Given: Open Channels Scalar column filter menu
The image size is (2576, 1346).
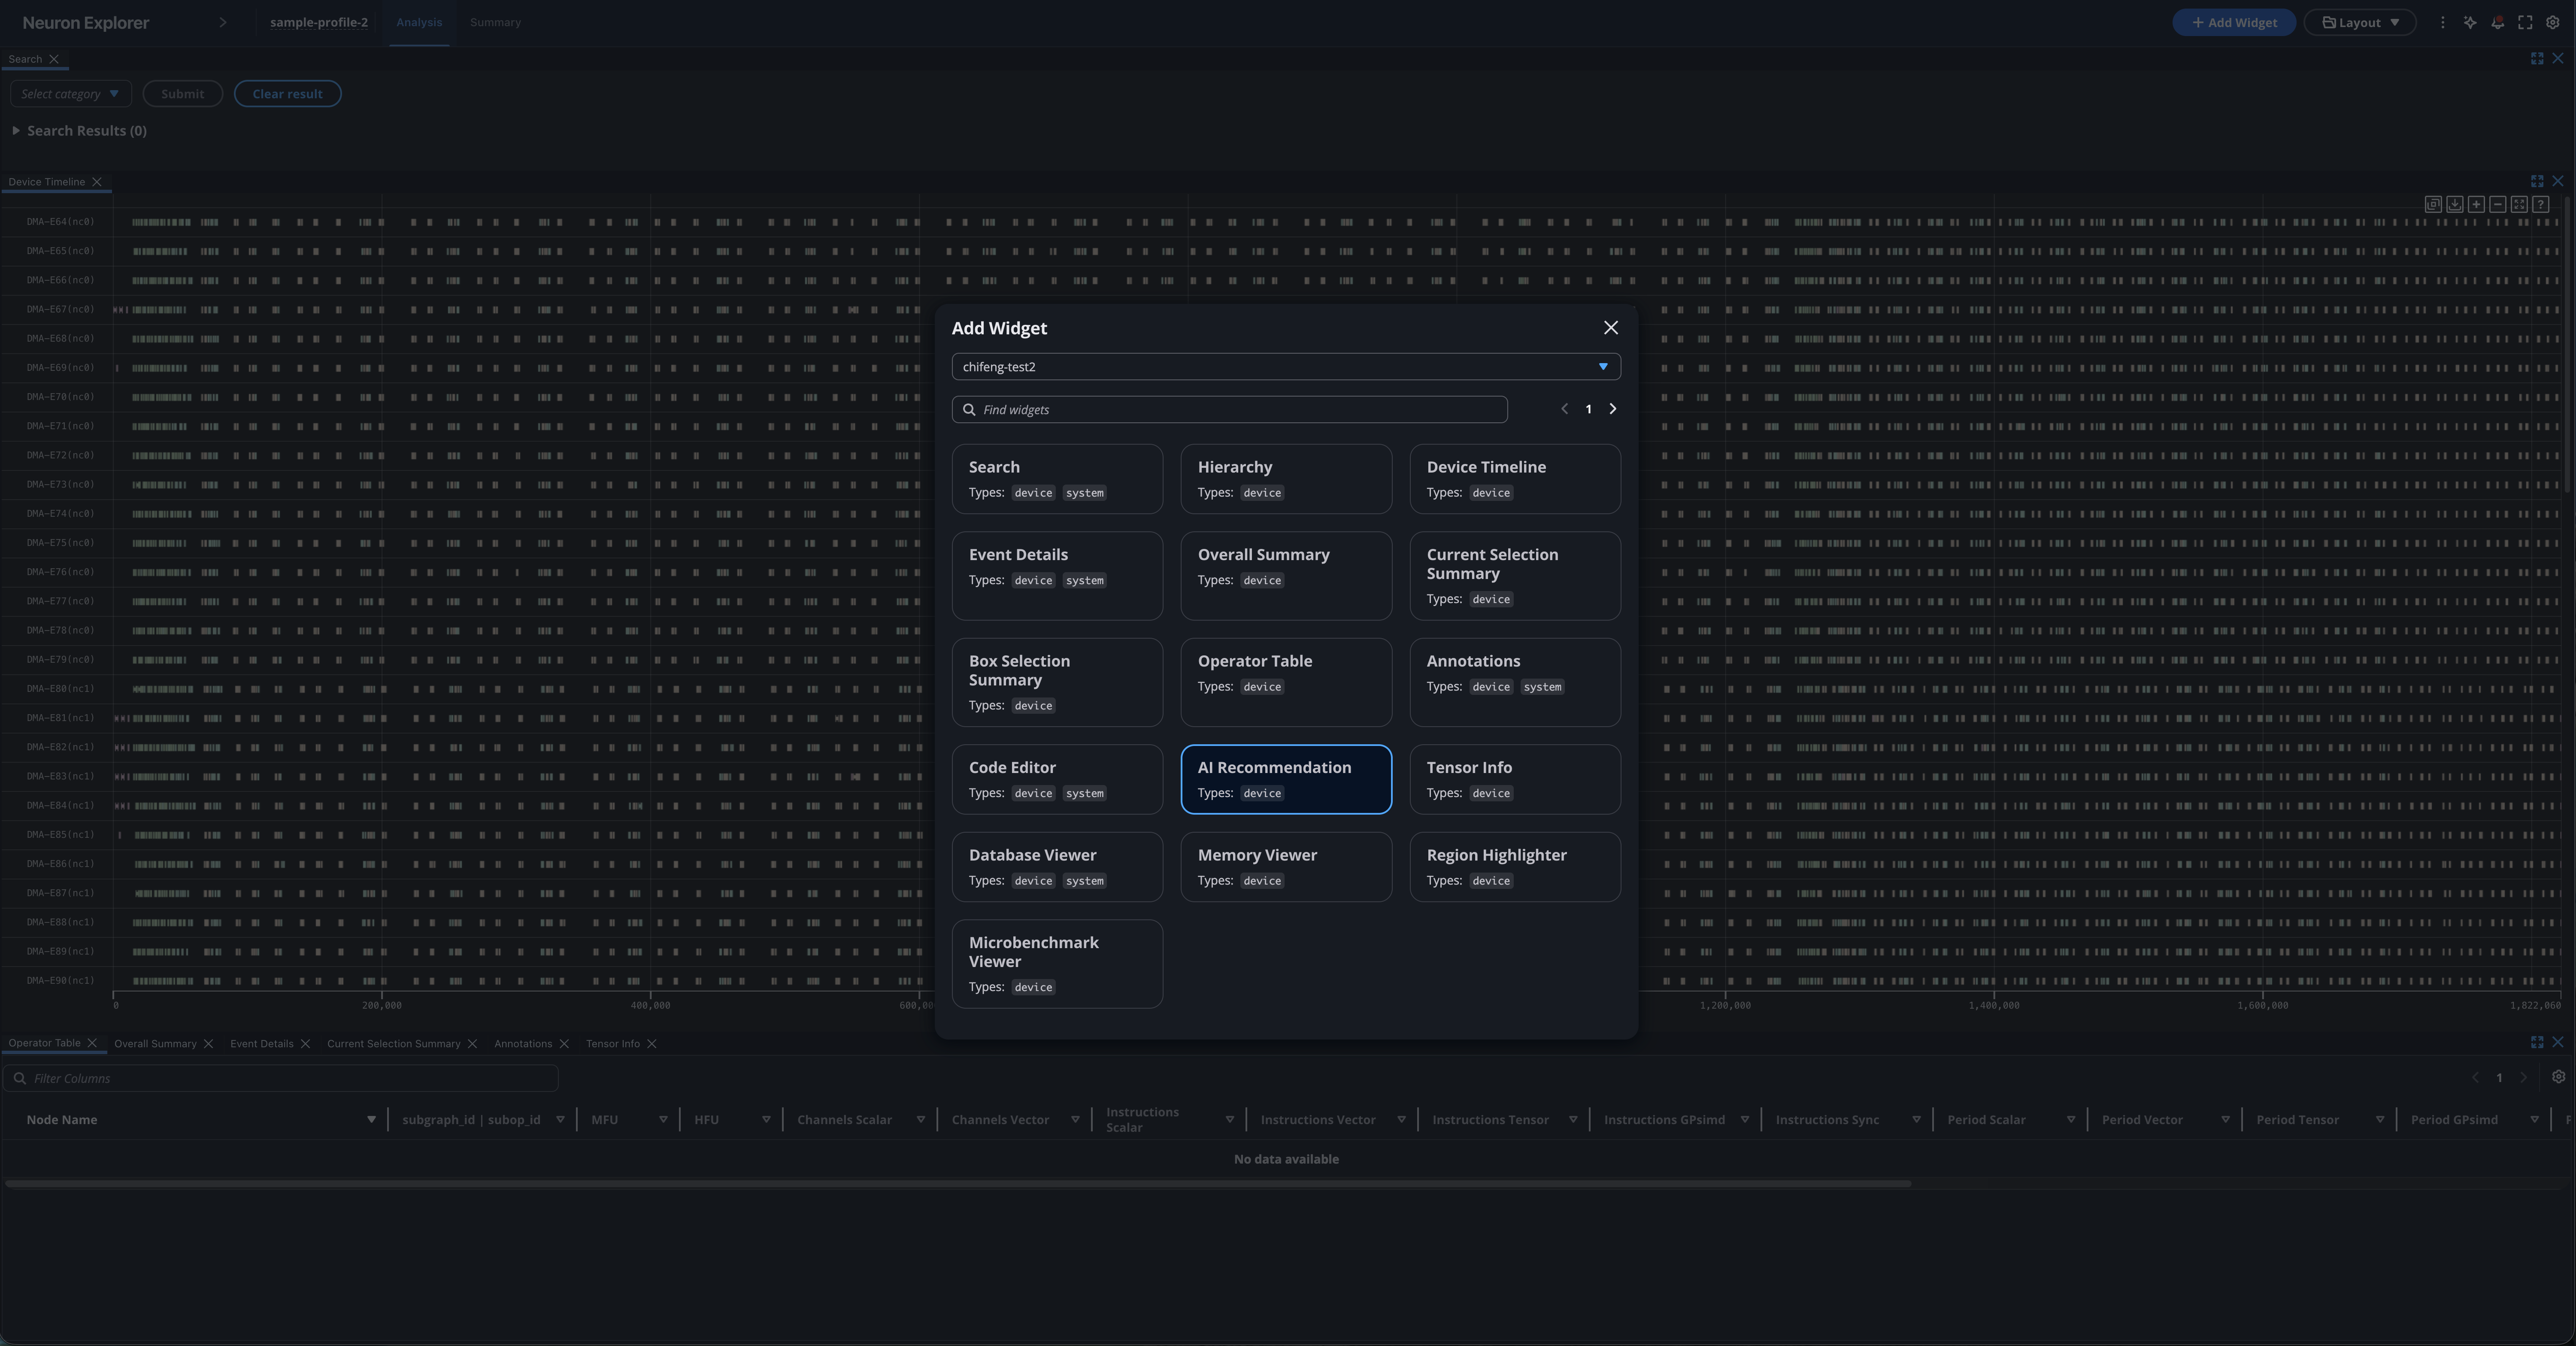Looking at the screenshot, I should pos(920,1120).
